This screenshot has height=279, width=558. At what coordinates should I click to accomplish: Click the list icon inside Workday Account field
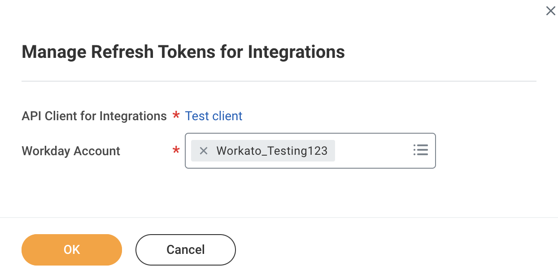(420, 150)
